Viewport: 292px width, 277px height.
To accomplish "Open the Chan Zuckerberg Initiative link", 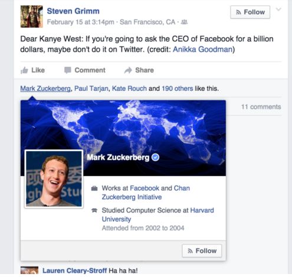I will pos(146,193).
